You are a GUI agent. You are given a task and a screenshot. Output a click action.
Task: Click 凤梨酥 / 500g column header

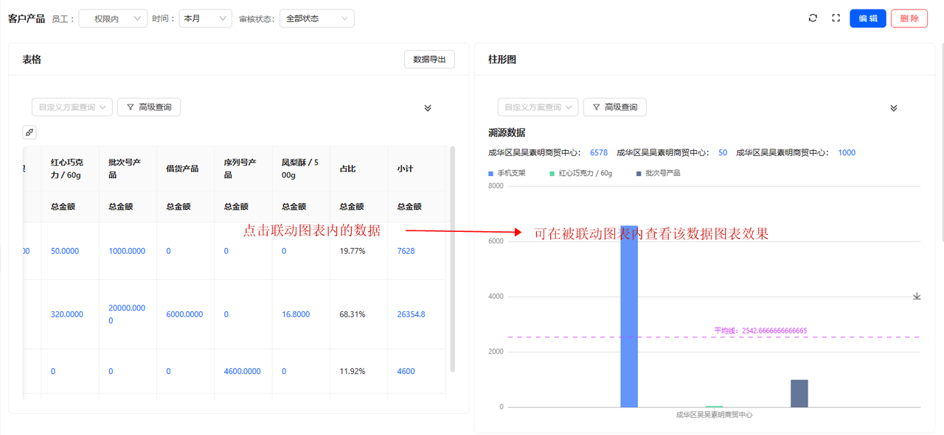(299, 169)
